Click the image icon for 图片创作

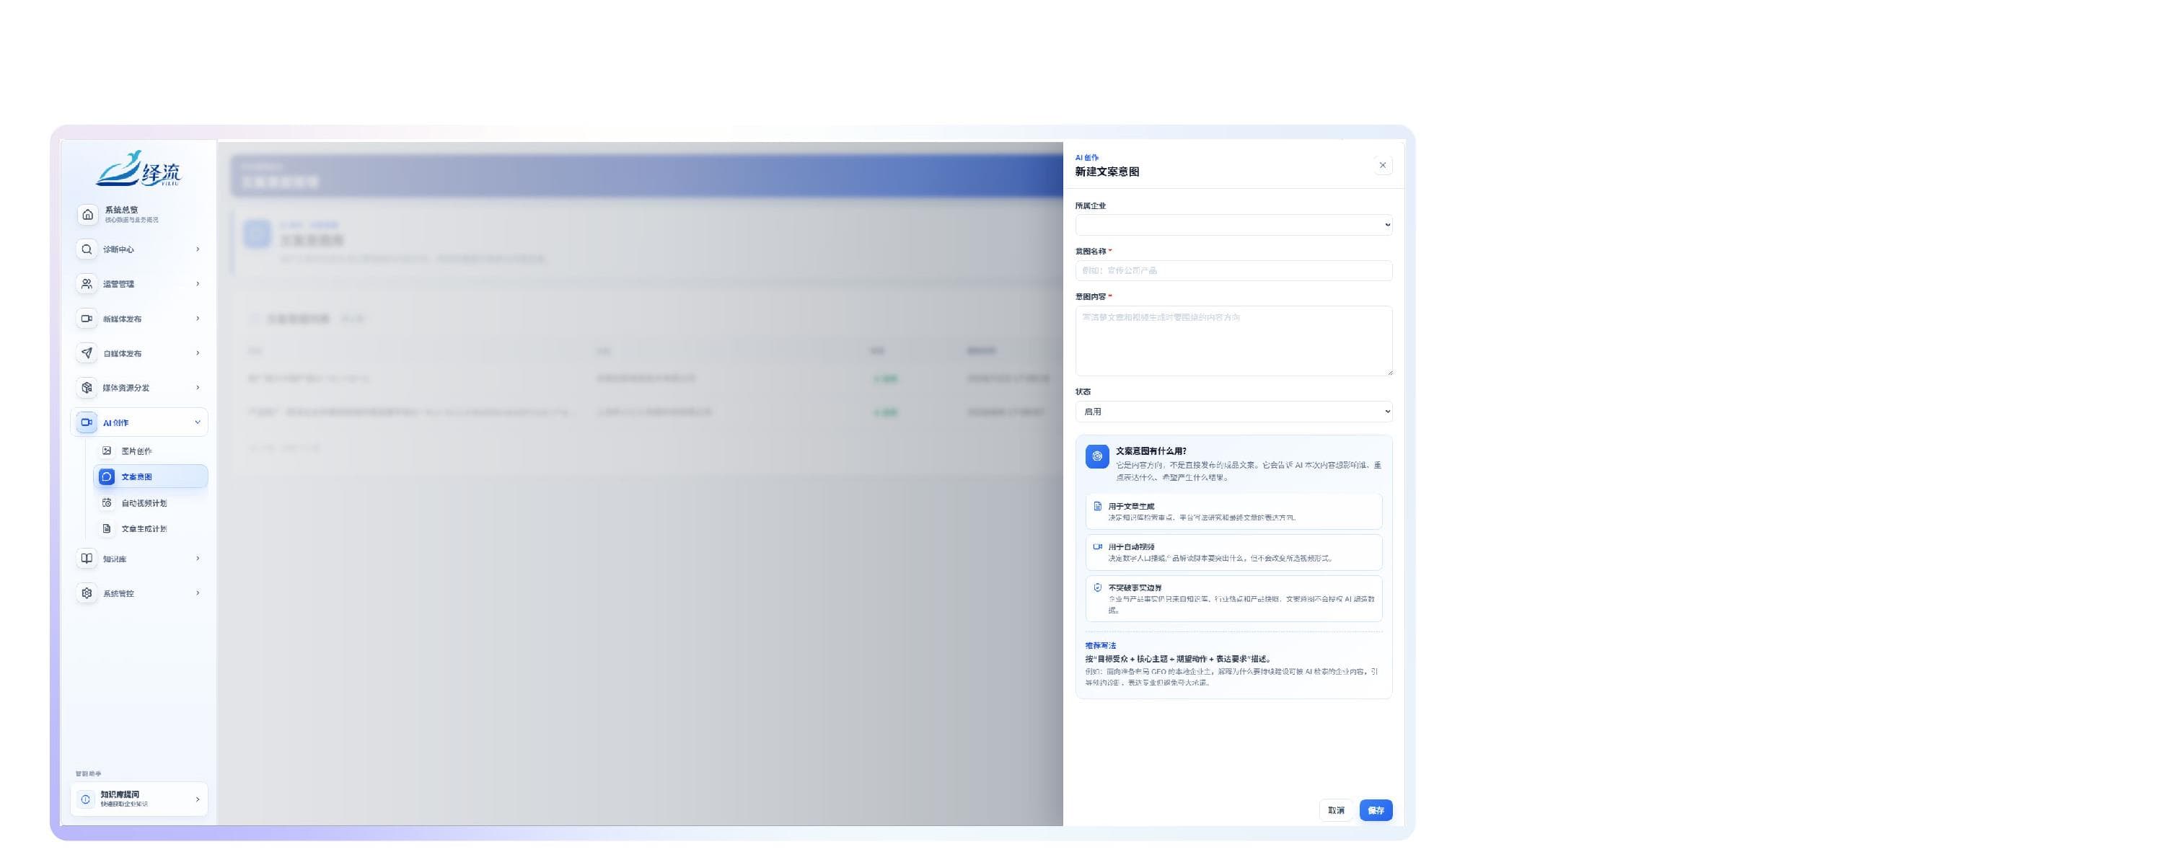107,451
